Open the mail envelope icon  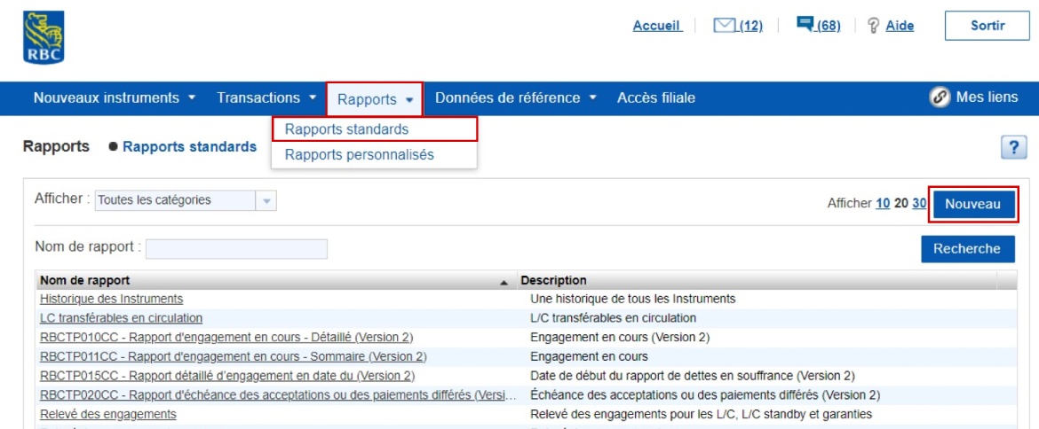coord(725,26)
